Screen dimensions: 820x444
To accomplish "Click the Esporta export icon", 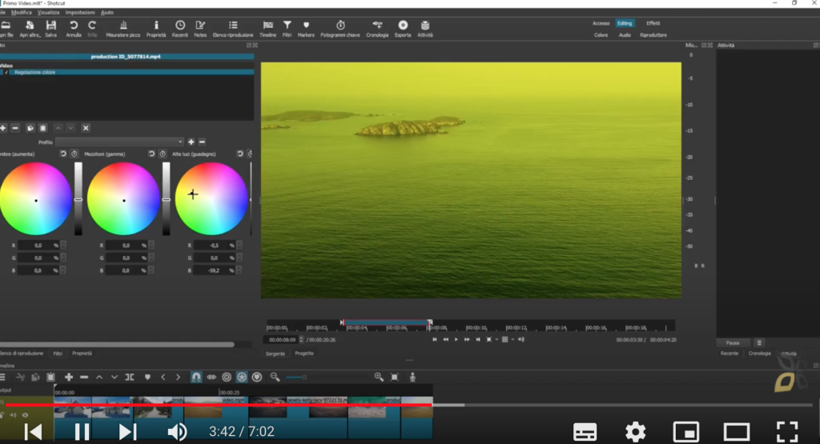I will click(403, 29).
